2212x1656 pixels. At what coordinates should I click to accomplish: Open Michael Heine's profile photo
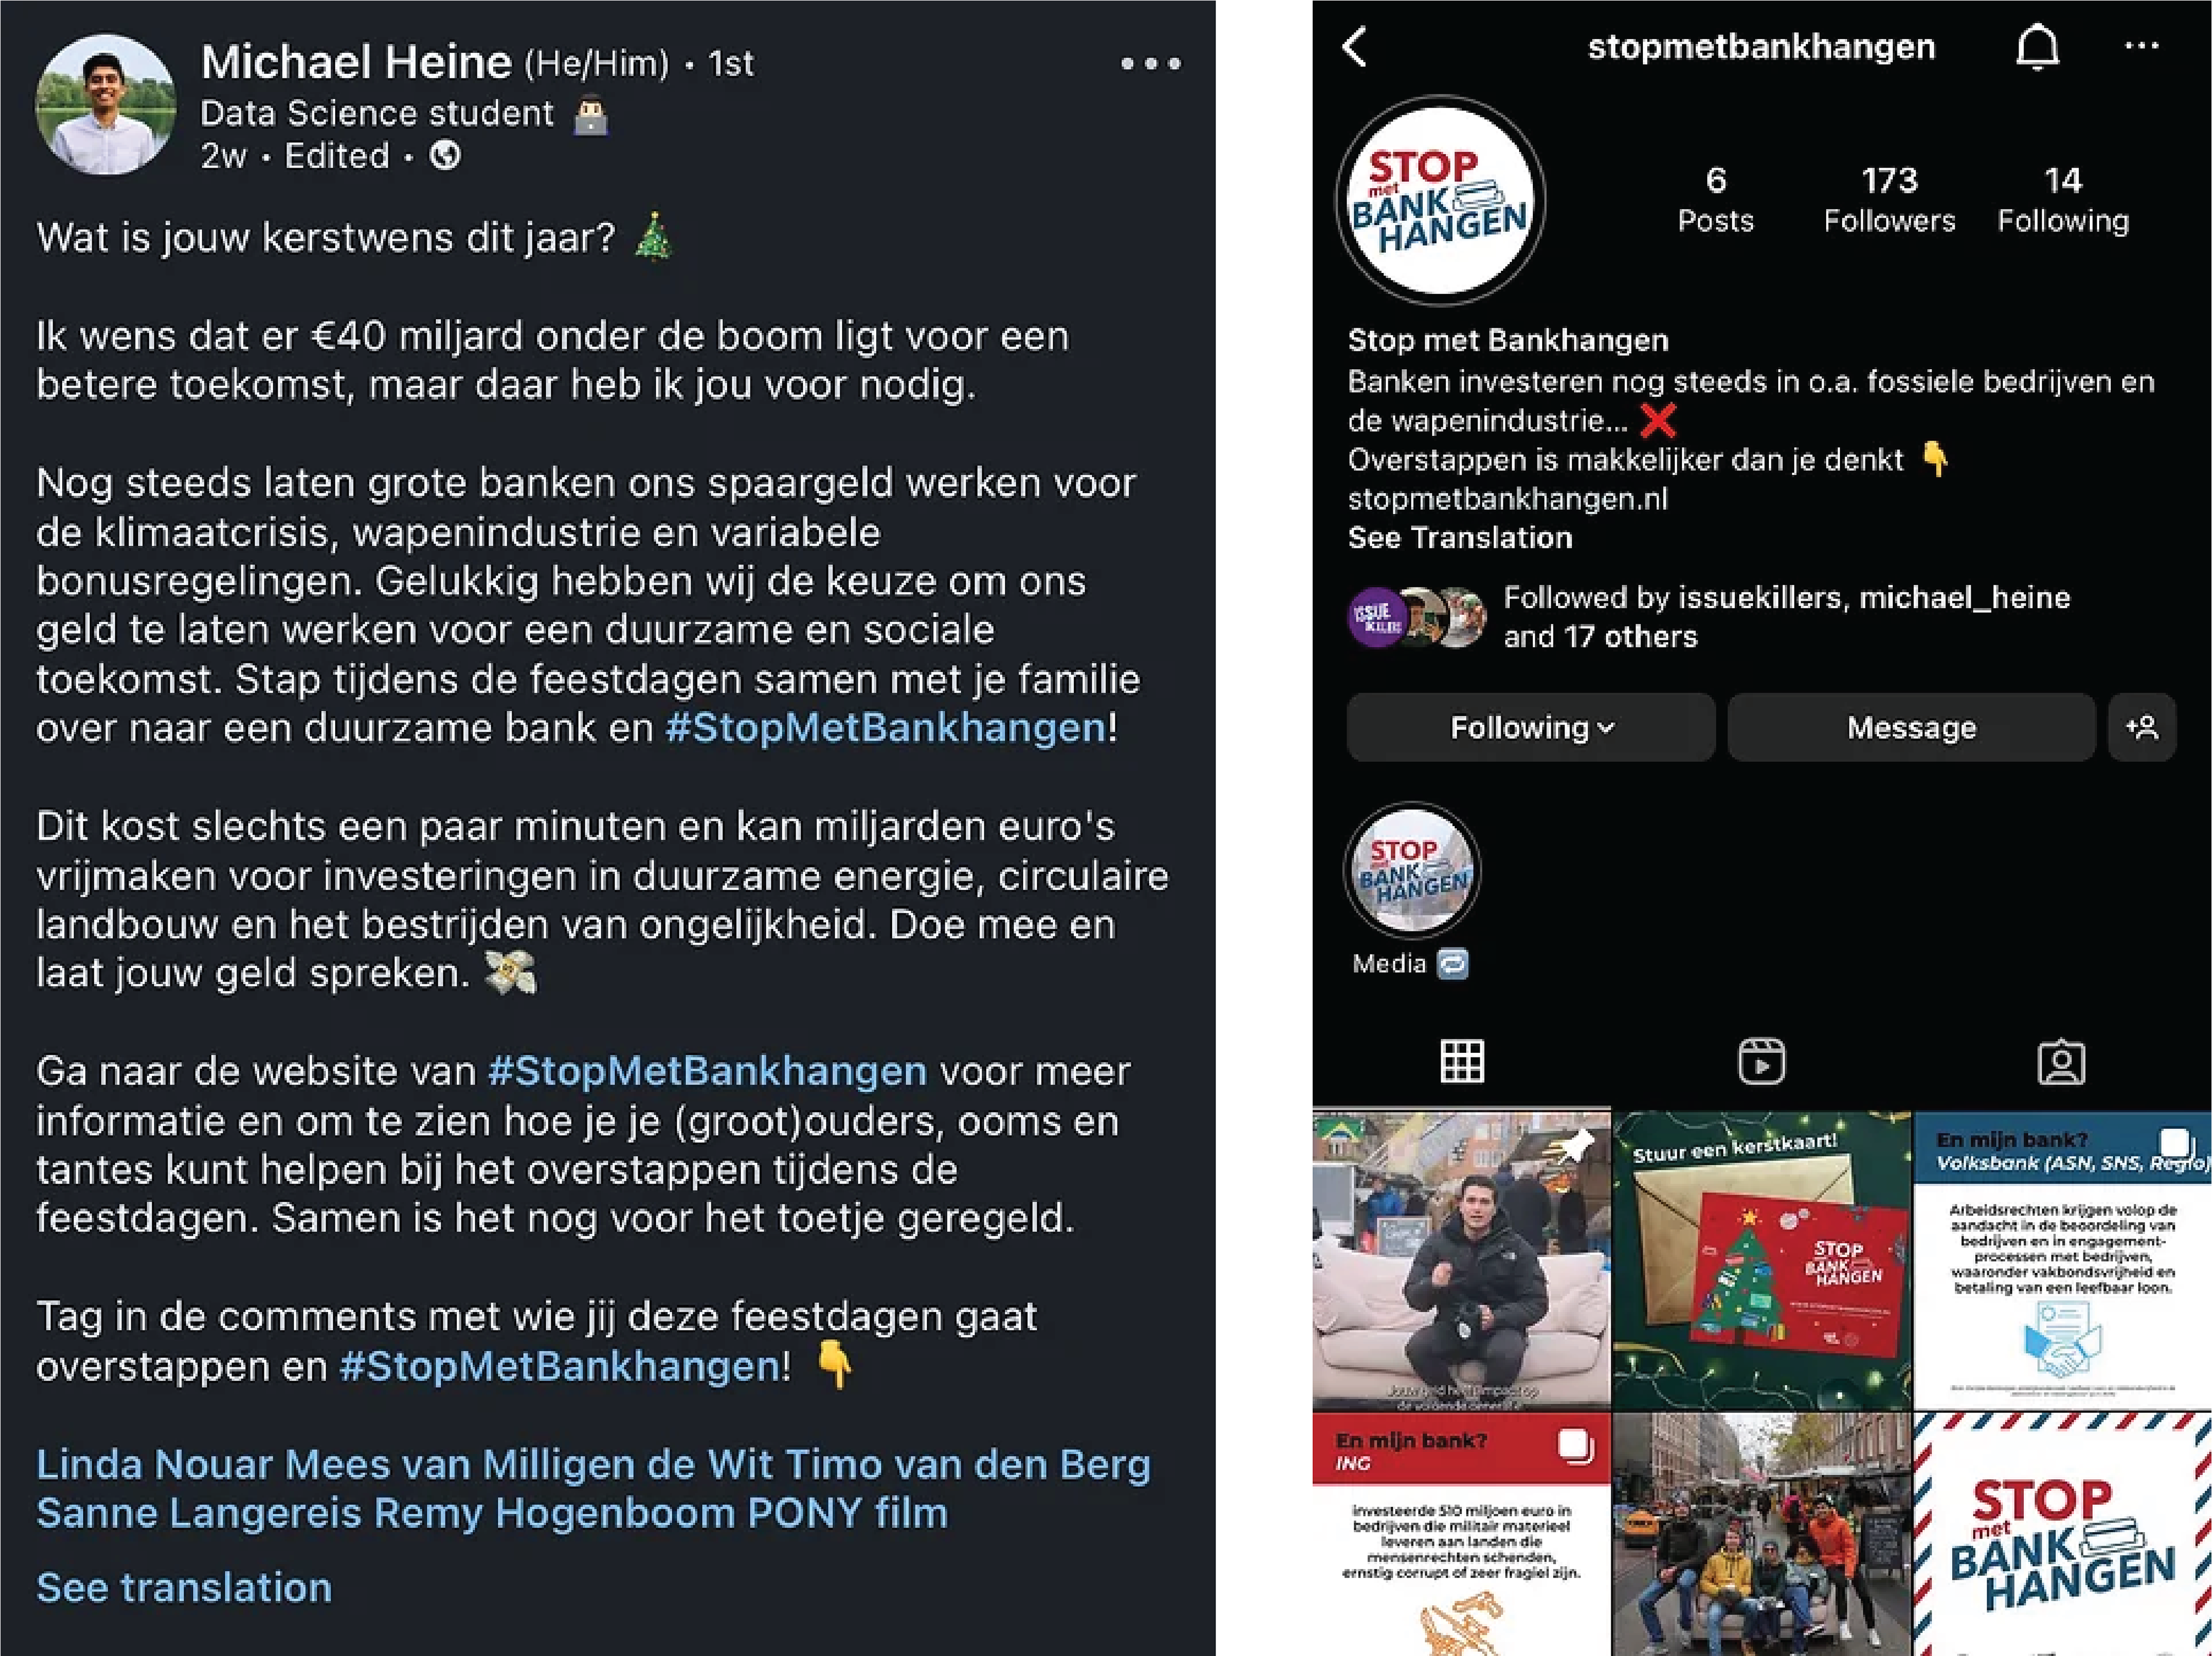pos(106,104)
